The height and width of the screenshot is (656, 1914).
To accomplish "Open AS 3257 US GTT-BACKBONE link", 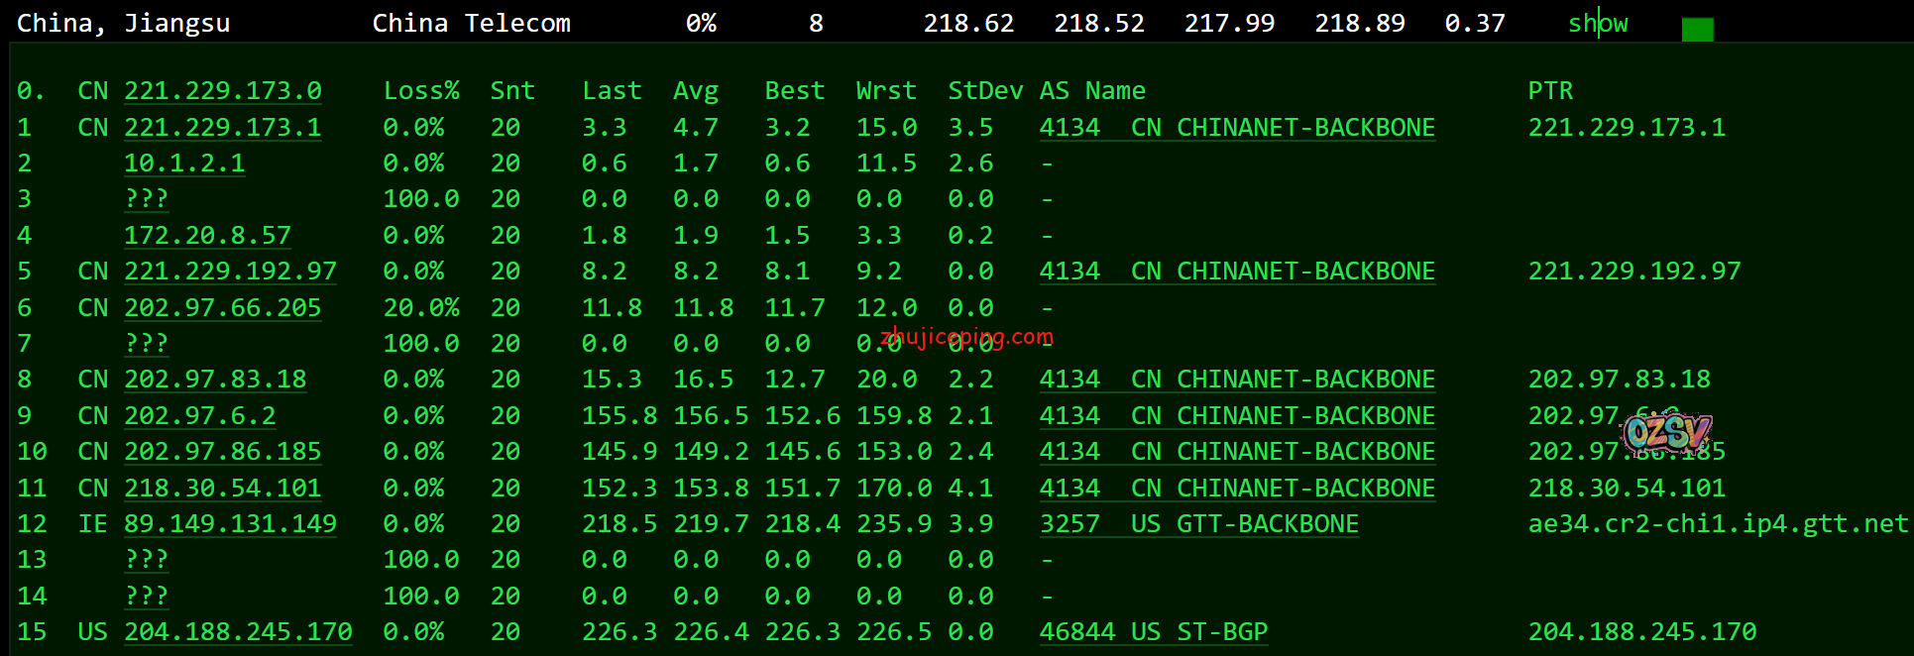I will coord(1198,524).
